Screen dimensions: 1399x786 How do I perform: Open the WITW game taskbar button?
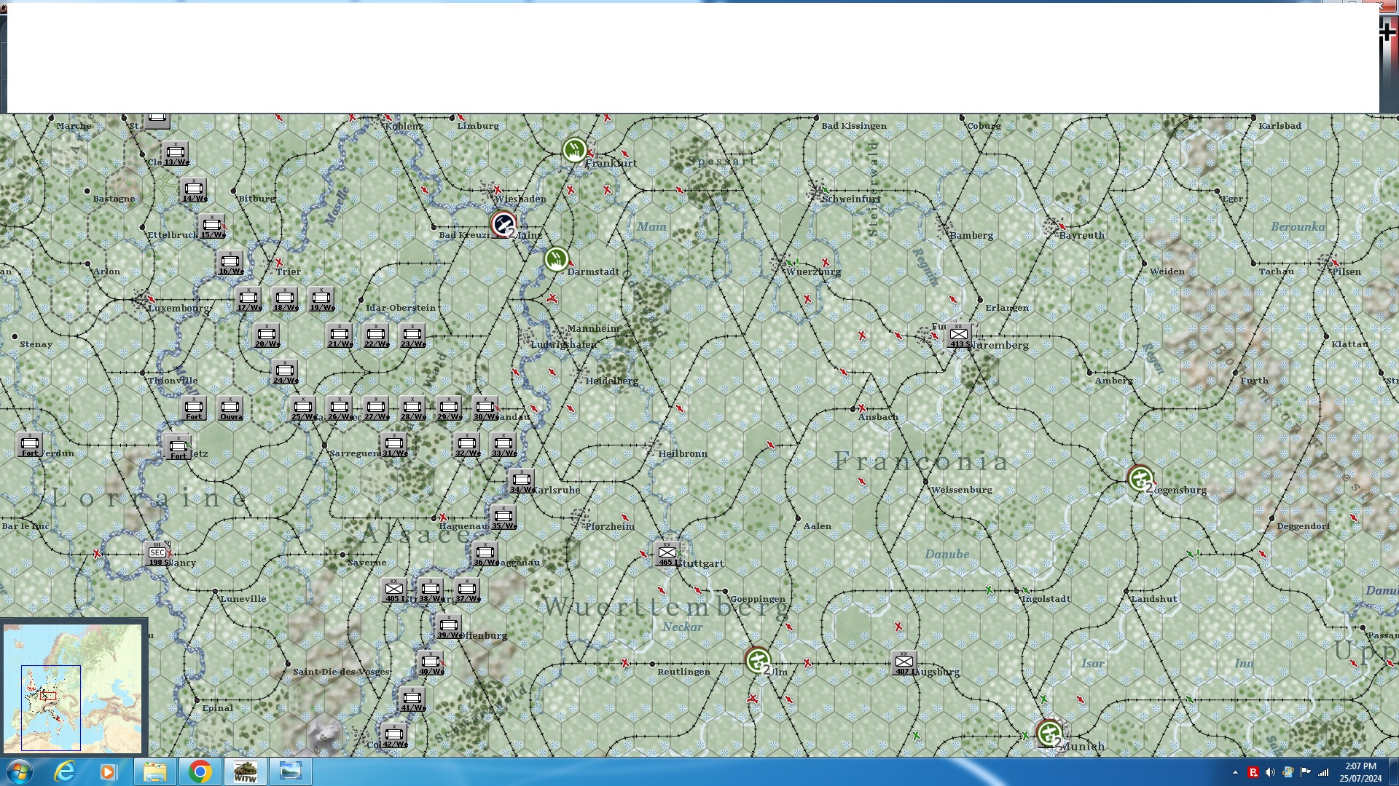(x=245, y=771)
